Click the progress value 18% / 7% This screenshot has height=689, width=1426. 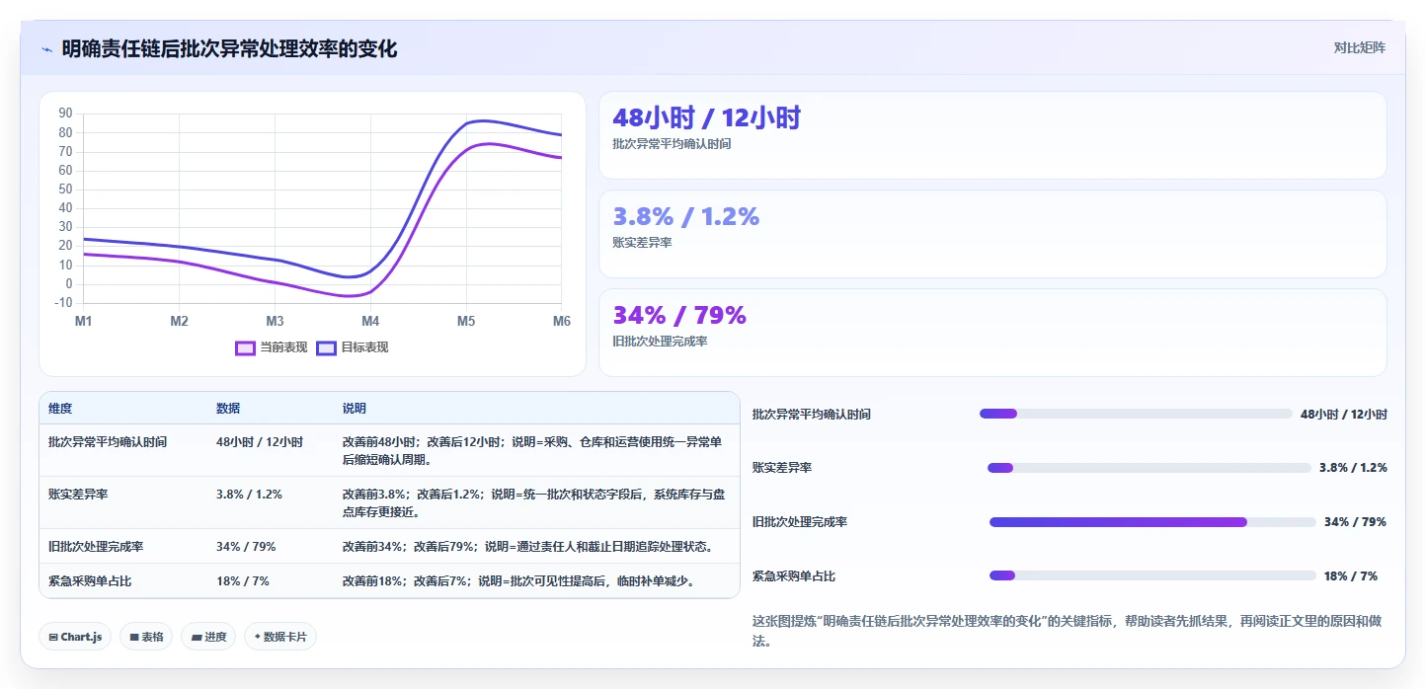point(1350,575)
